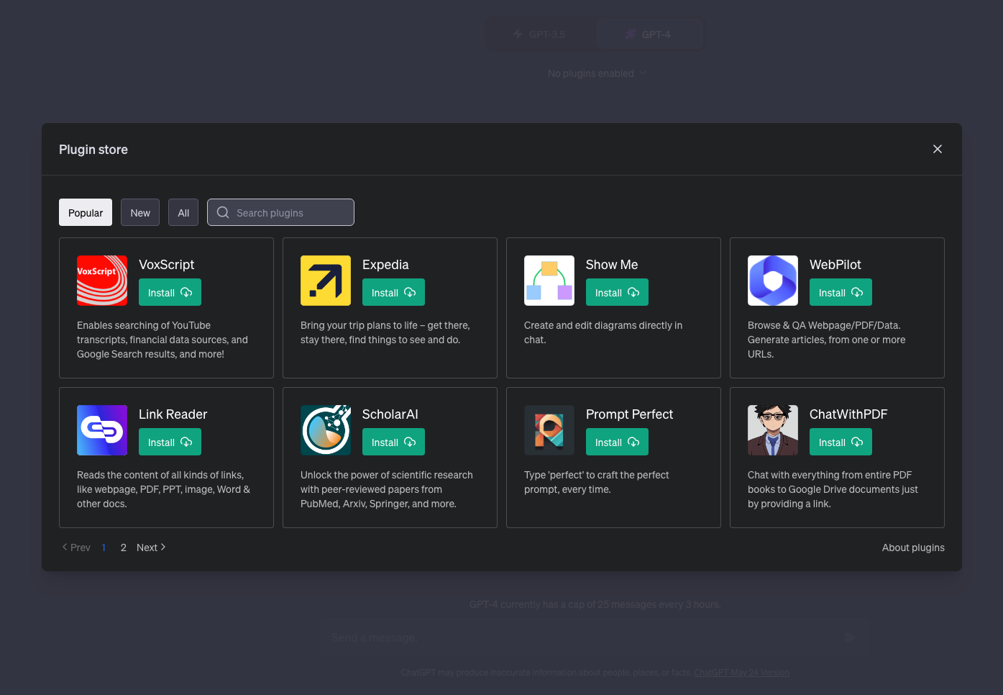Click the GPT-4 message cap notice

595,604
